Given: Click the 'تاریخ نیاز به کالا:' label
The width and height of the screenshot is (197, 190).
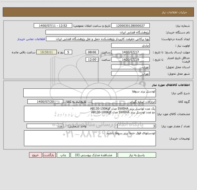Looking at the screenshot, I should 76,102.
